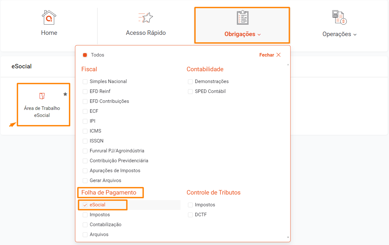
Task: Click the Contabilidade section heading
Action: click(205, 69)
